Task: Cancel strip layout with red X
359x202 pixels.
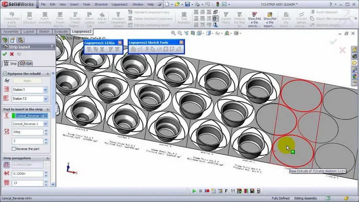Action: [x=11, y=54]
